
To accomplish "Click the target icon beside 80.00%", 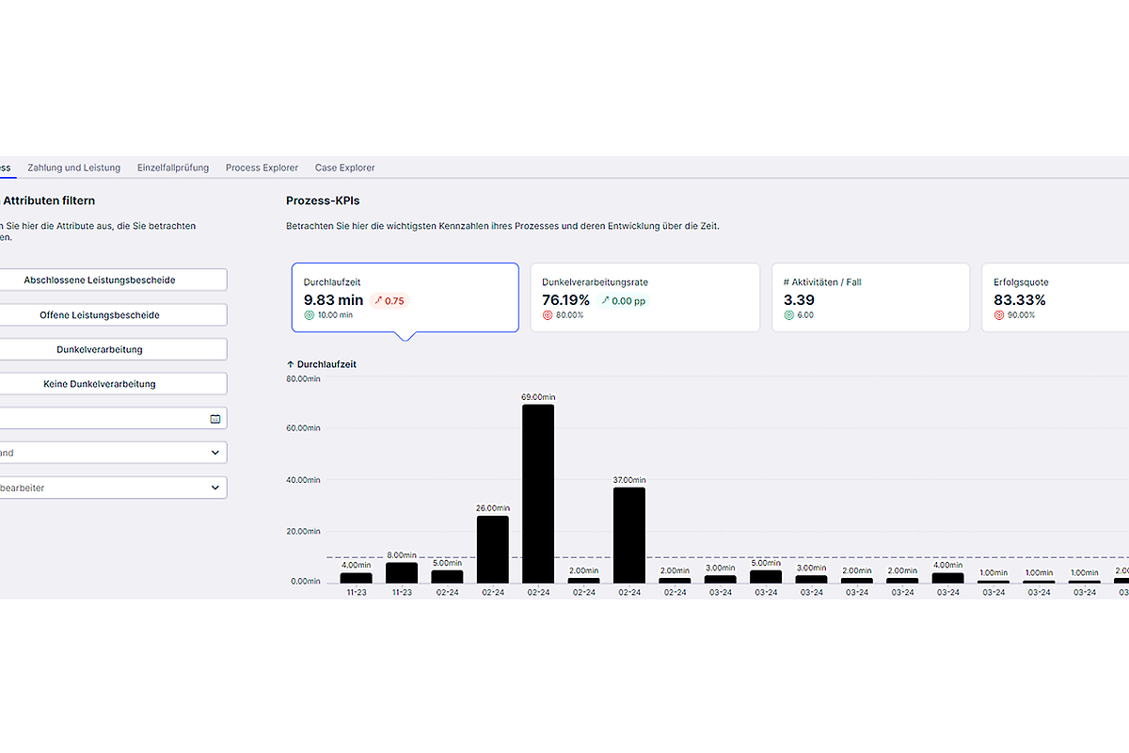I will pyautogui.click(x=548, y=315).
